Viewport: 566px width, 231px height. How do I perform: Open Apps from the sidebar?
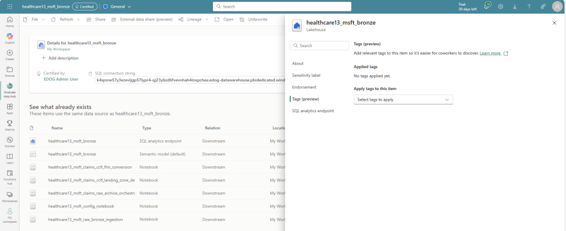pos(10,109)
